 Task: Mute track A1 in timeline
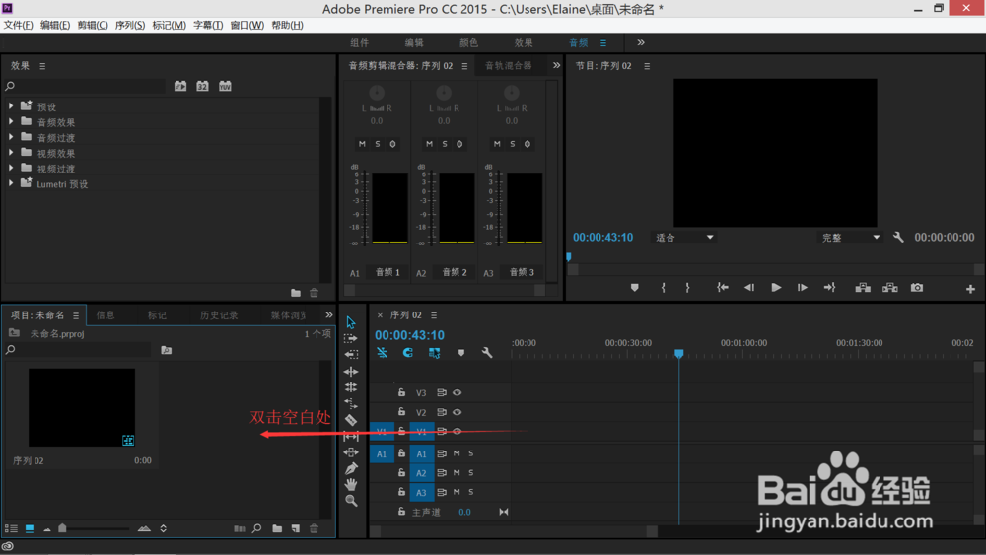click(457, 453)
